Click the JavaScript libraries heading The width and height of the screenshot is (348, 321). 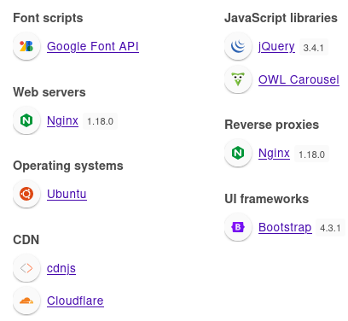[281, 18]
